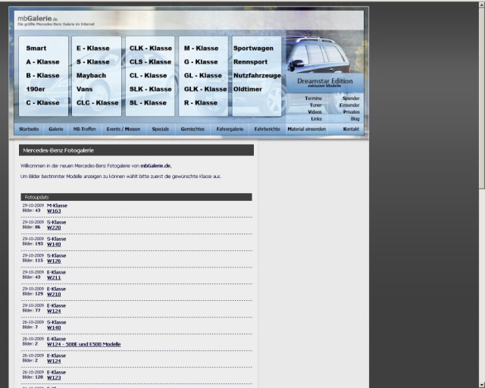Open Specials in the navigation bar
Image resolution: width=485 pixels, height=388 pixels.
coord(160,129)
